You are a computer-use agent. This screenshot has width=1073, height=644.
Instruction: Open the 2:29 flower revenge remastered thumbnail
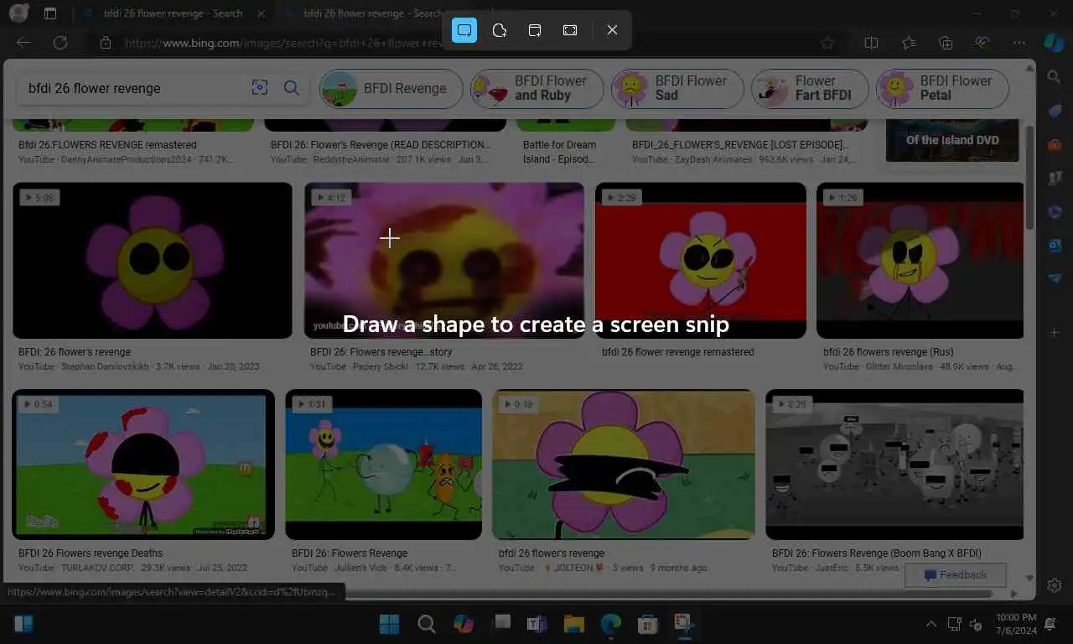pyautogui.click(x=701, y=261)
